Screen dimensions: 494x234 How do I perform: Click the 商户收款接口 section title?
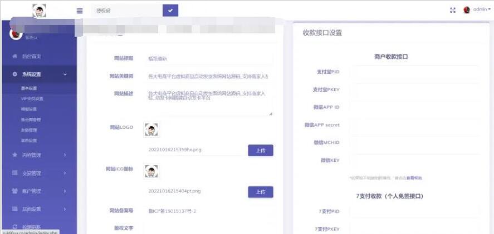(392, 57)
